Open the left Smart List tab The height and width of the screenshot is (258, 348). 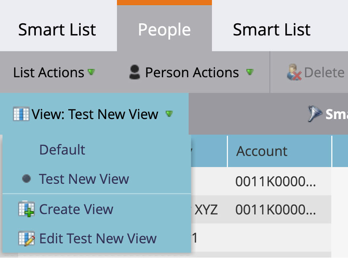point(56,29)
